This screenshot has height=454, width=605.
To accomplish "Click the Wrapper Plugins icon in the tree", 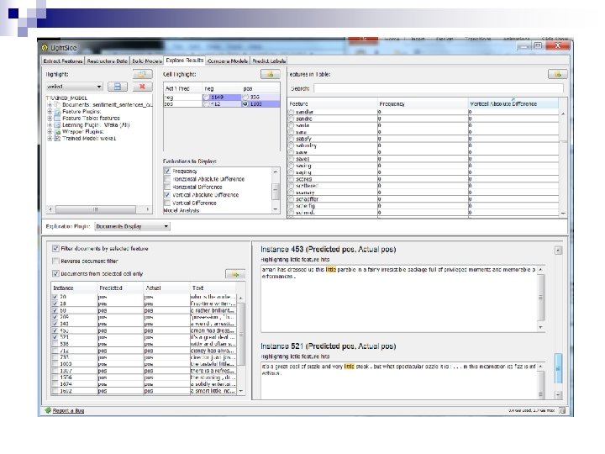I will click(57, 132).
